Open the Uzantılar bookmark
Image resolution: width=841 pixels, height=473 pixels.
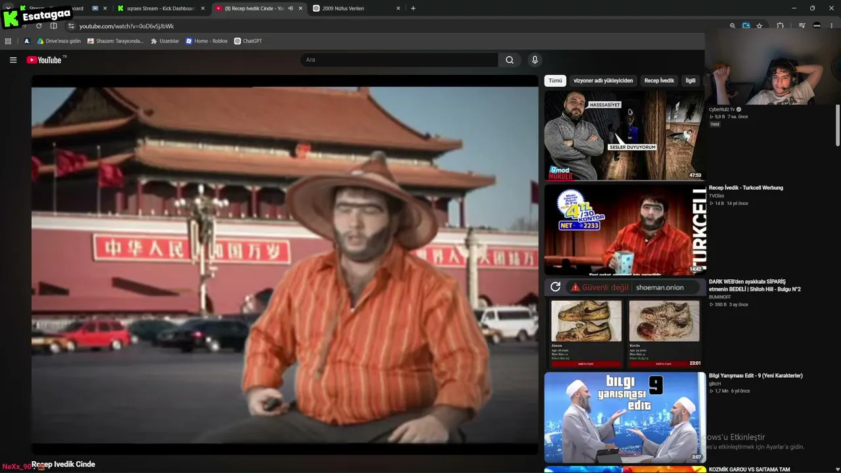[164, 41]
